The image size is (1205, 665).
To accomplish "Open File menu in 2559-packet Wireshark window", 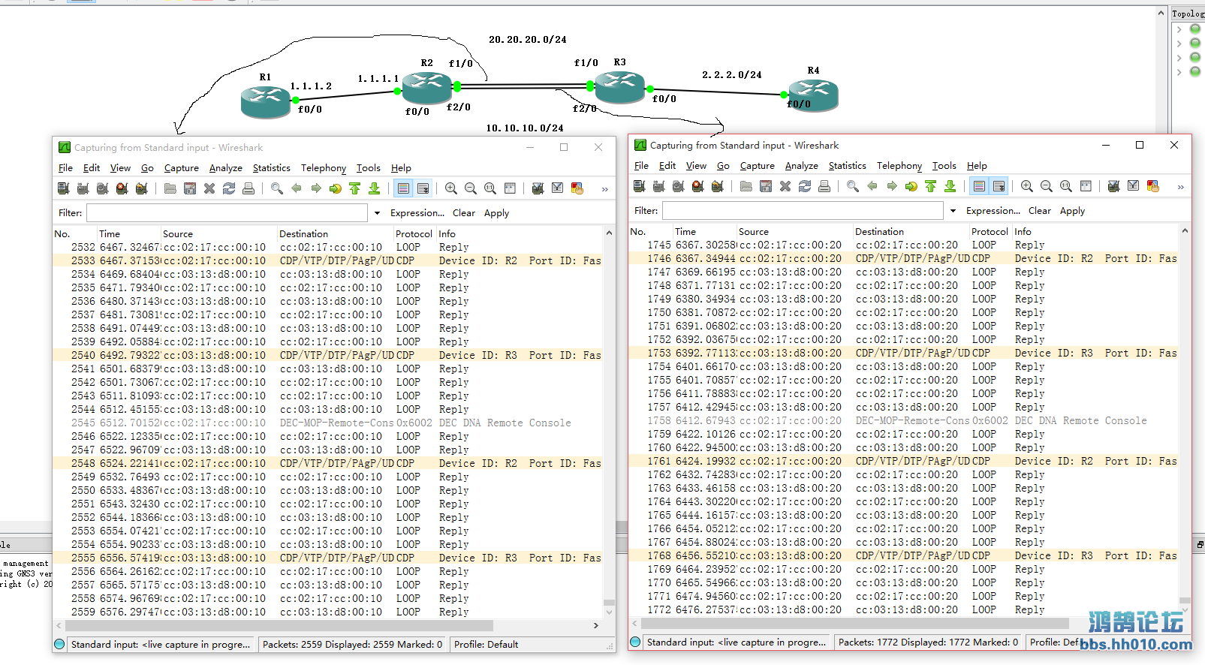I will pos(66,168).
